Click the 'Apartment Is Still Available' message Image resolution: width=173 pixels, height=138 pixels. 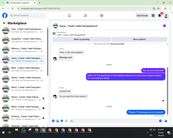pyautogui.click(x=126, y=77)
